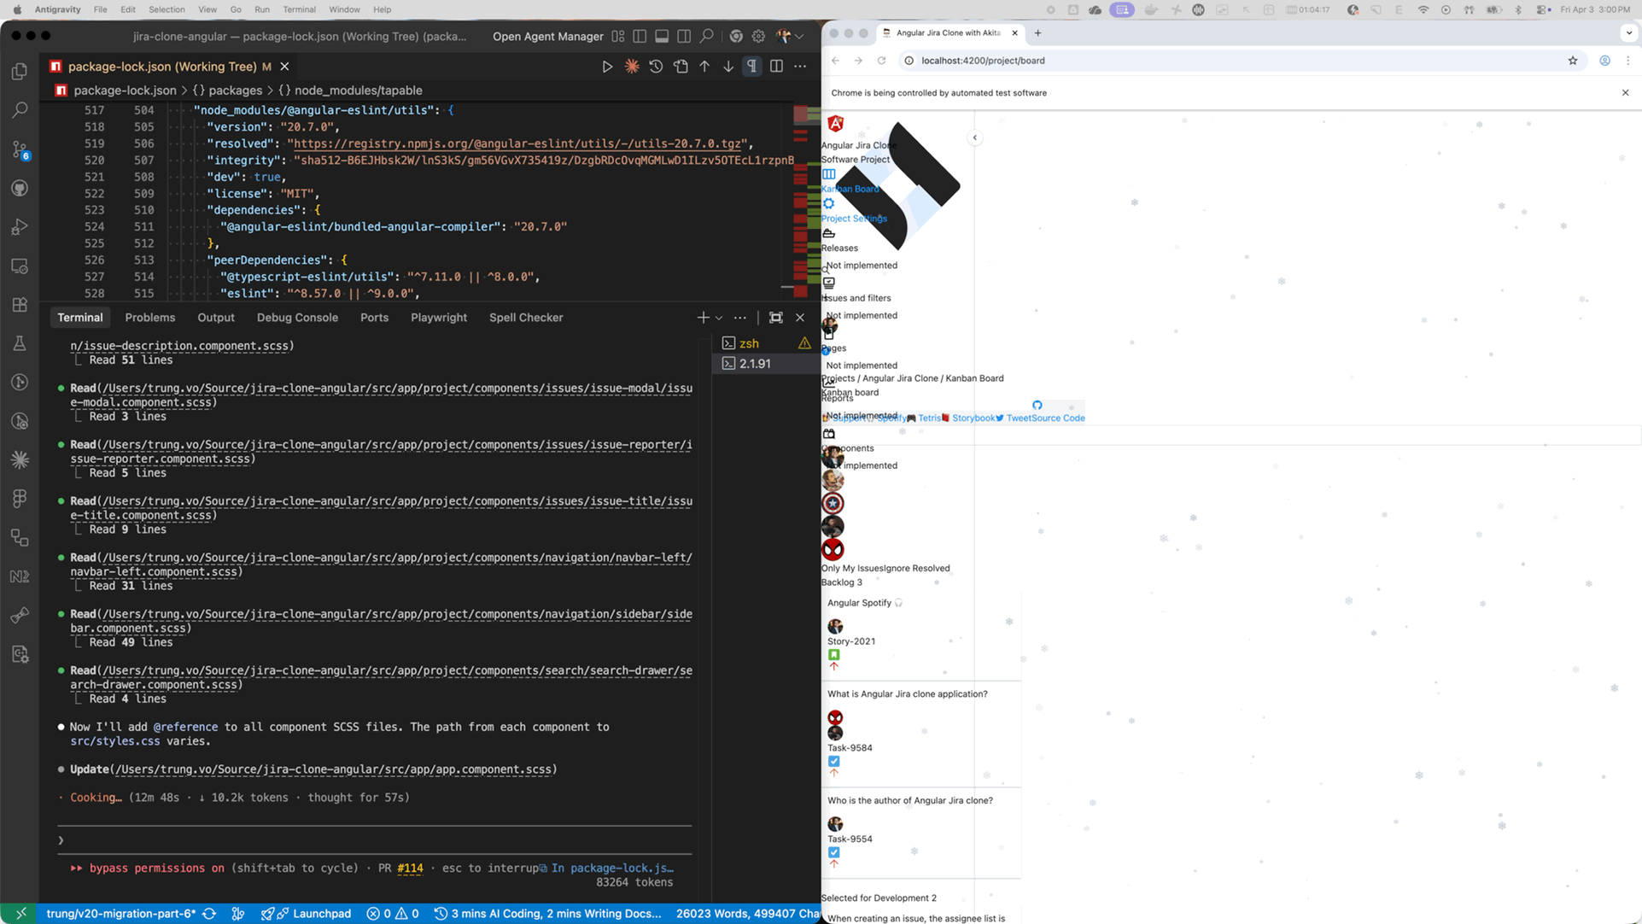This screenshot has width=1642, height=924.
Task: Click the Run button in the editor toolbar
Action: [x=606, y=66]
